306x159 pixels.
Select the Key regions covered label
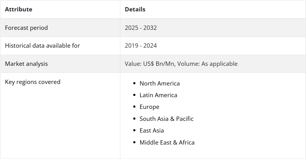[x=32, y=82]
